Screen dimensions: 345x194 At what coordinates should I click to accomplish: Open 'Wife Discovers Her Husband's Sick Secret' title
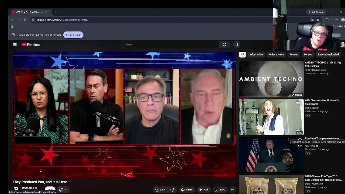(x=322, y=102)
